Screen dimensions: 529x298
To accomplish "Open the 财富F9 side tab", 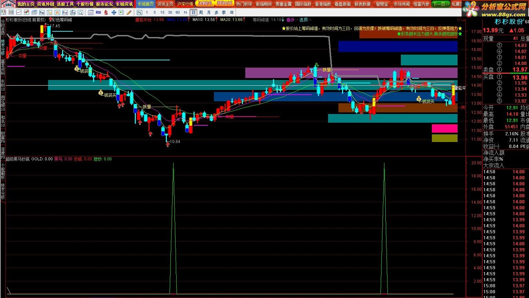I will (3, 137).
